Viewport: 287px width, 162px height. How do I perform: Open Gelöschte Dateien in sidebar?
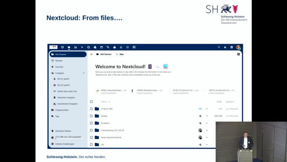click(x=63, y=131)
